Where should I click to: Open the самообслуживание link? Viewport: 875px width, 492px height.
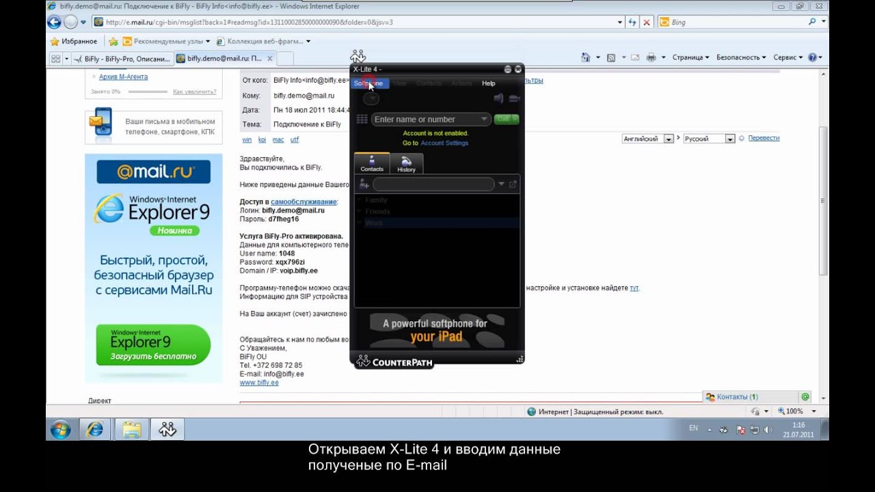click(x=304, y=202)
